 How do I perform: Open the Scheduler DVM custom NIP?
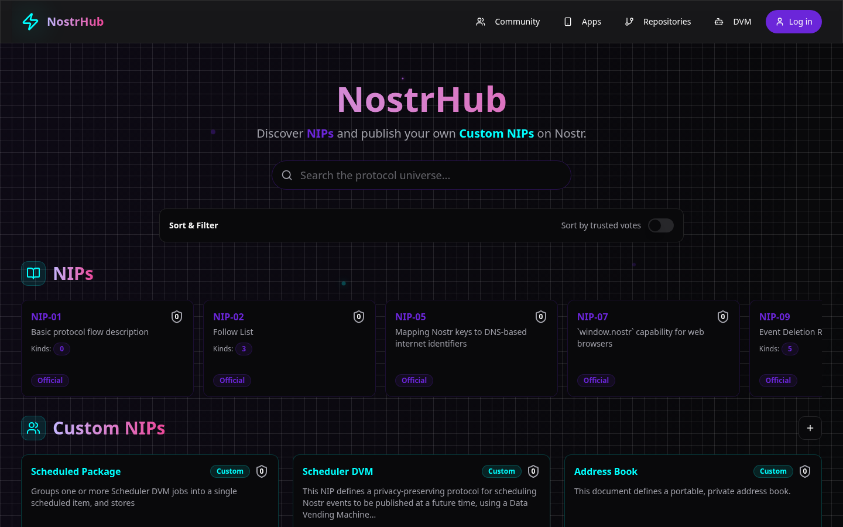[x=338, y=471]
